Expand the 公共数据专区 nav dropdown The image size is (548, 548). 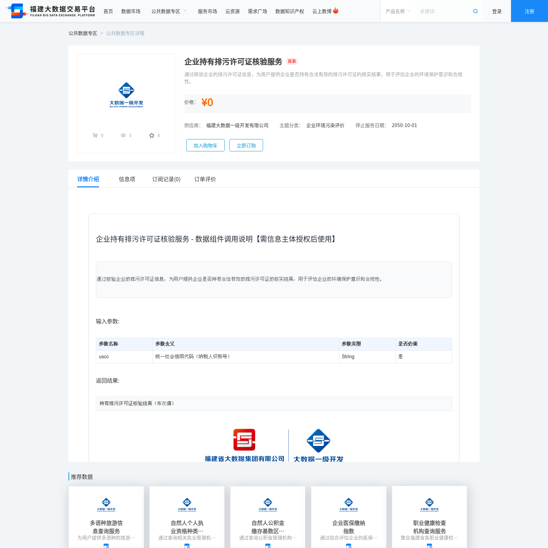[x=169, y=11]
